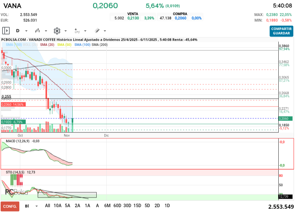This screenshot has height=213, width=298.
Task: Click the 0,2930 level label
Action: (6, 82)
